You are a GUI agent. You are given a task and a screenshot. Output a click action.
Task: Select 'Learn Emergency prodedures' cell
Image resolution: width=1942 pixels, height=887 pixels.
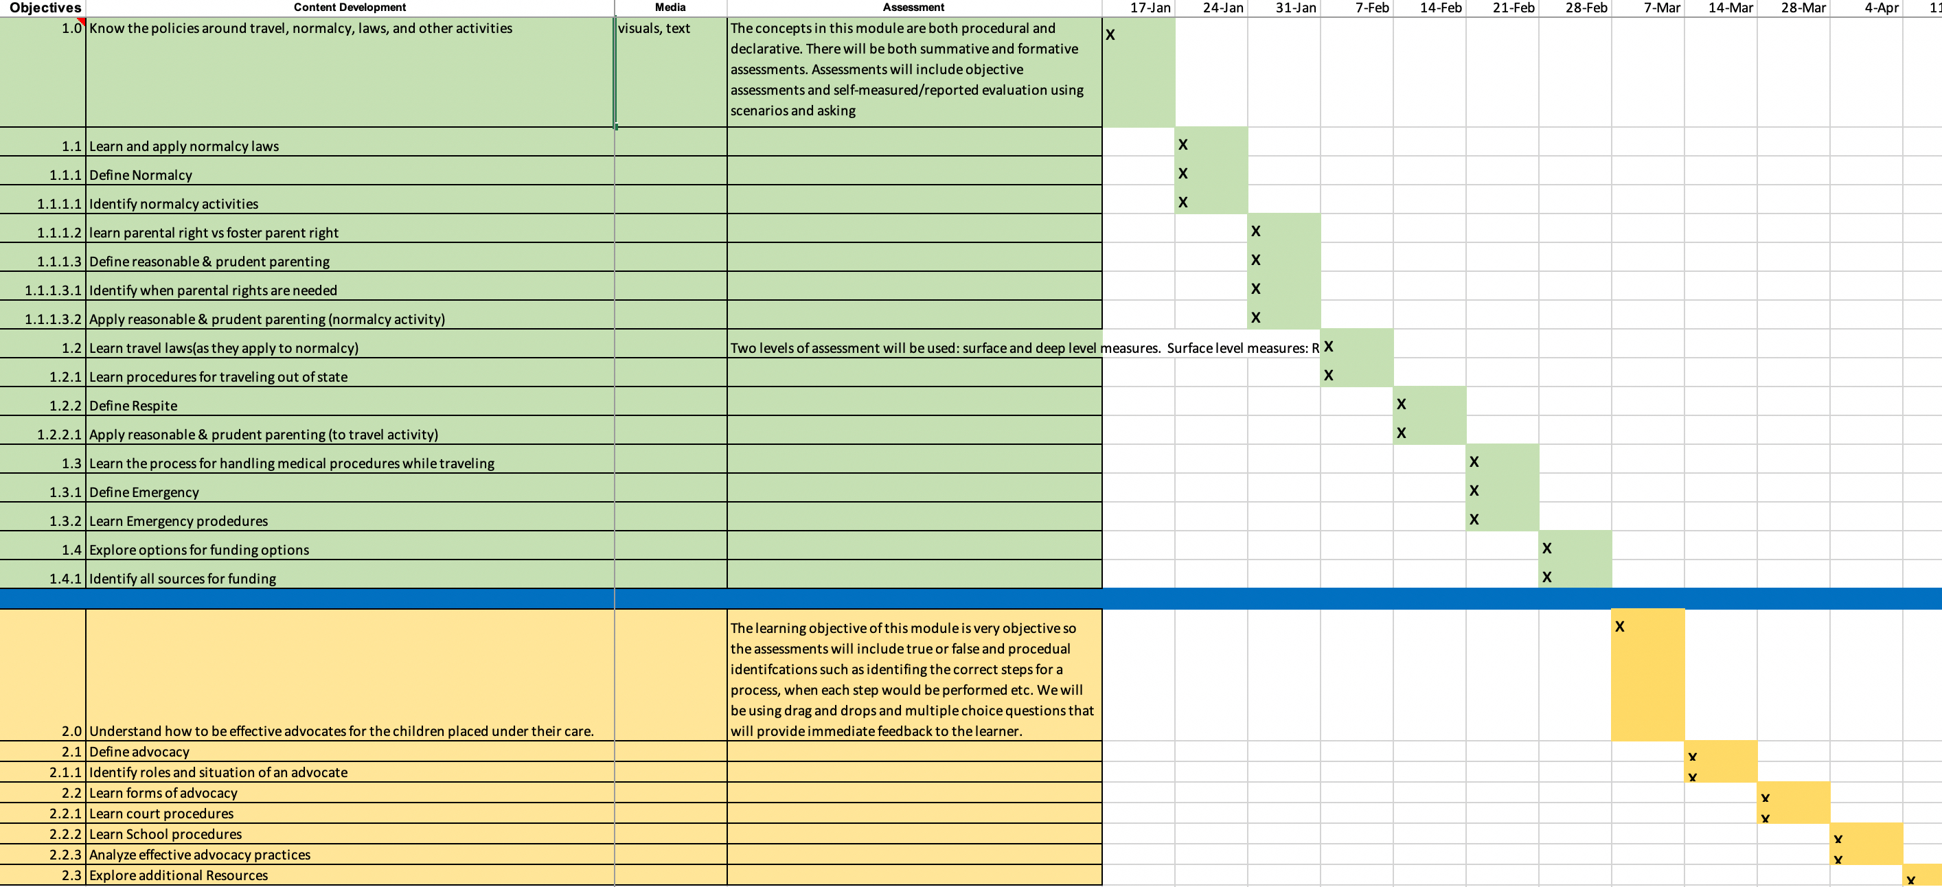(x=350, y=520)
